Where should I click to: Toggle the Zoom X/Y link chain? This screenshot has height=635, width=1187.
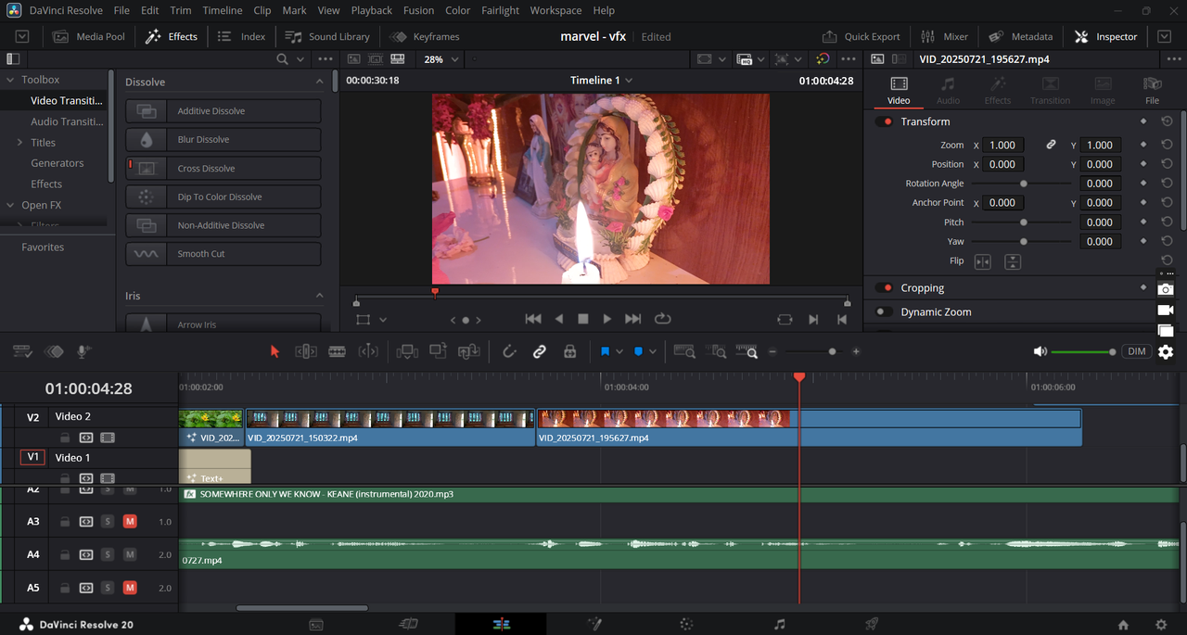click(1051, 145)
